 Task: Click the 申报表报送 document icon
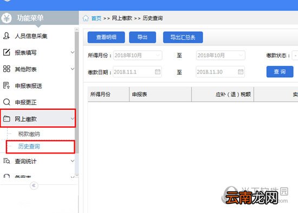(7, 85)
